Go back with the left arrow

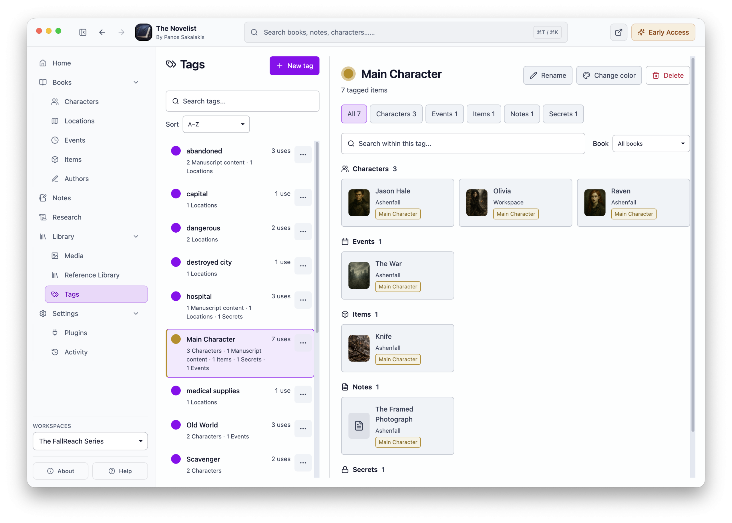(102, 32)
